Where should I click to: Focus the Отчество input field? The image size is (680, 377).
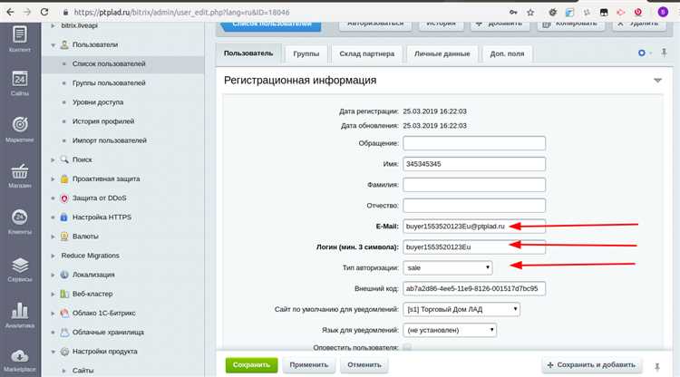click(x=474, y=206)
